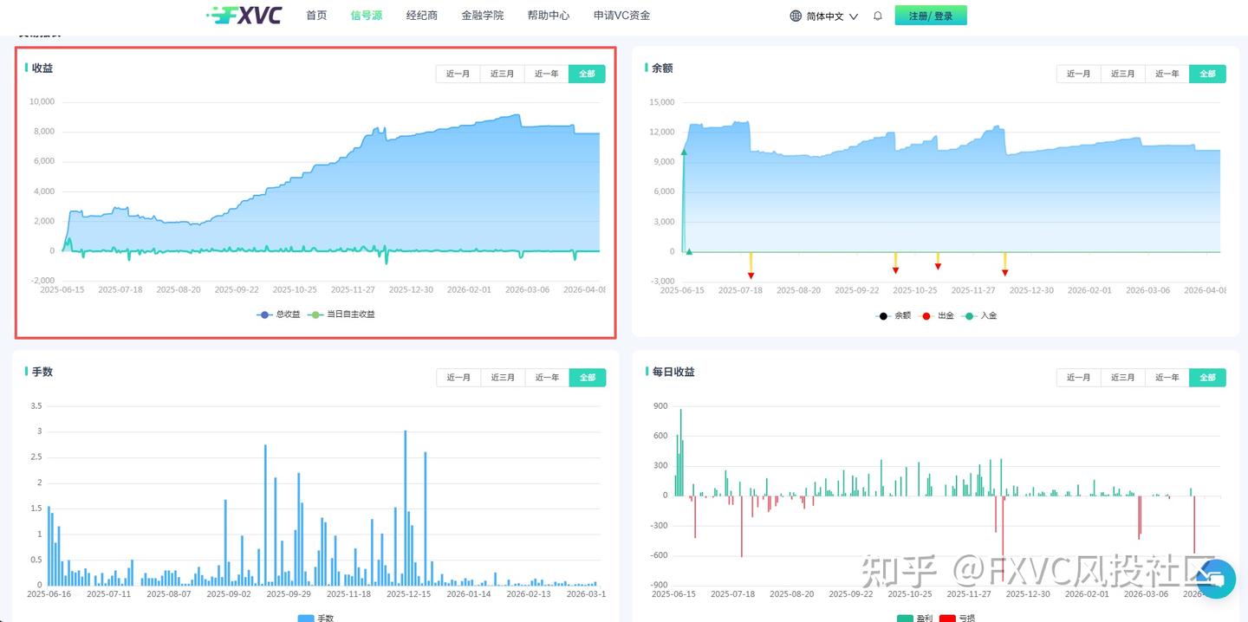Open the 帮助中心 page

tap(548, 15)
